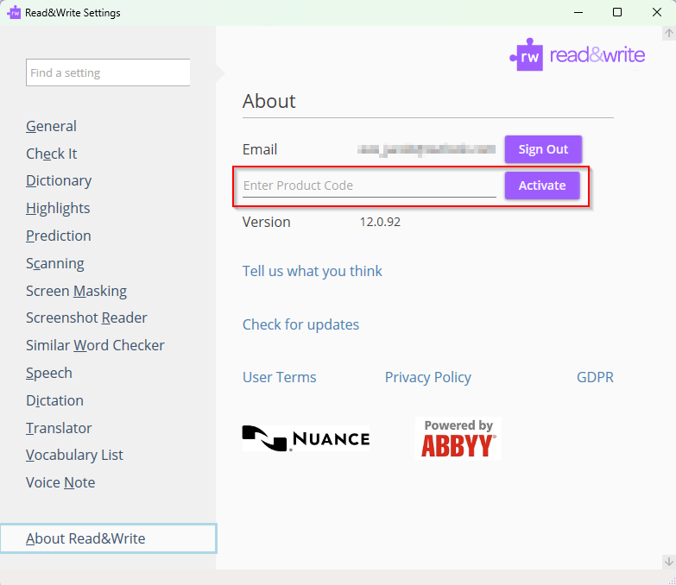
Task: Click the About heading text
Action: [269, 101]
